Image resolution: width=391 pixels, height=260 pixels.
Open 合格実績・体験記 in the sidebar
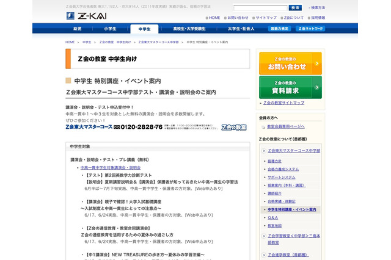[x=281, y=201]
